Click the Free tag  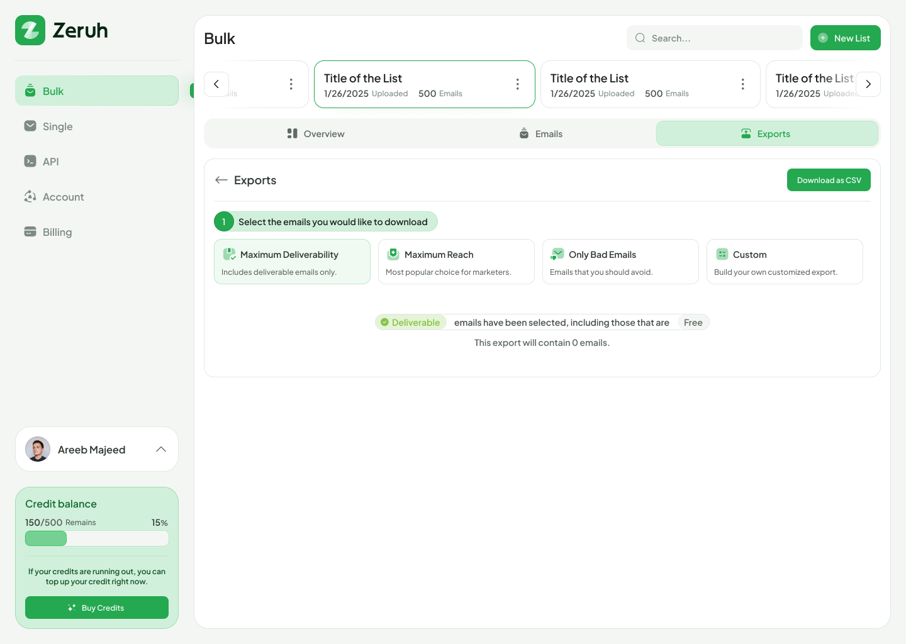[693, 322]
